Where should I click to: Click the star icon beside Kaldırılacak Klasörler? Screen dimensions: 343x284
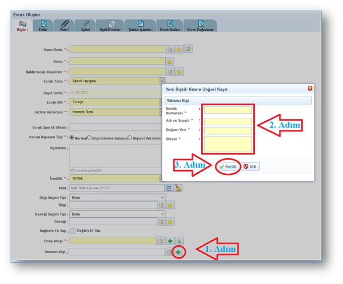179,72
